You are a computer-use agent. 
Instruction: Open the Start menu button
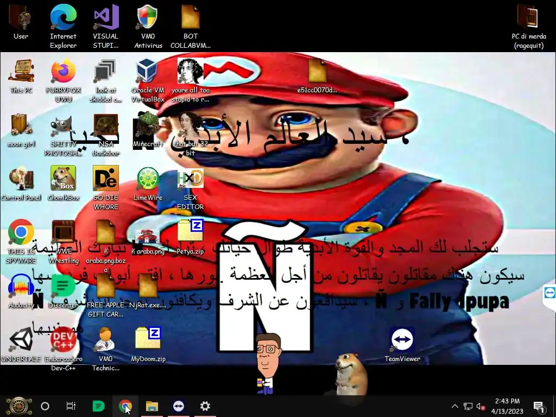tap(18, 406)
